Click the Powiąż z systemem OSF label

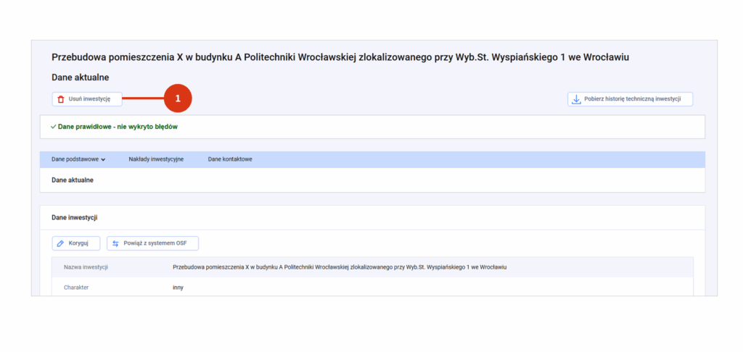tap(155, 243)
